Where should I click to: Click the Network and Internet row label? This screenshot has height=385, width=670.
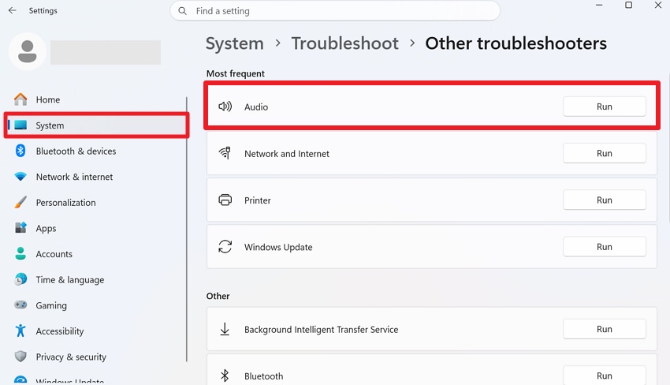tap(287, 154)
